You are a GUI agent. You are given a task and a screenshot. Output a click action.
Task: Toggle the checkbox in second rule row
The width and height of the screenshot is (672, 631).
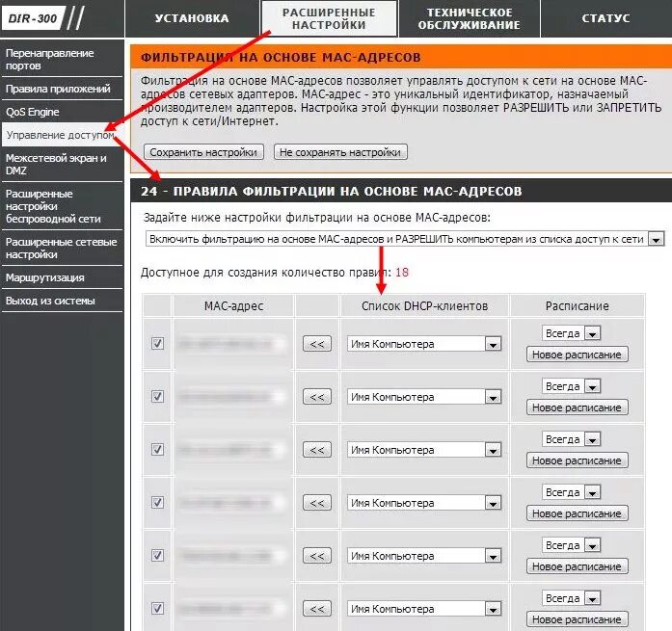coord(157,396)
